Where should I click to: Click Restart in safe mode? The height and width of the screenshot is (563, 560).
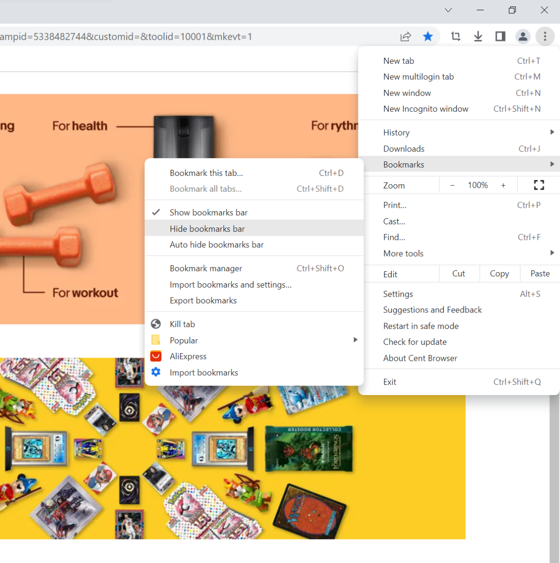point(421,326)
